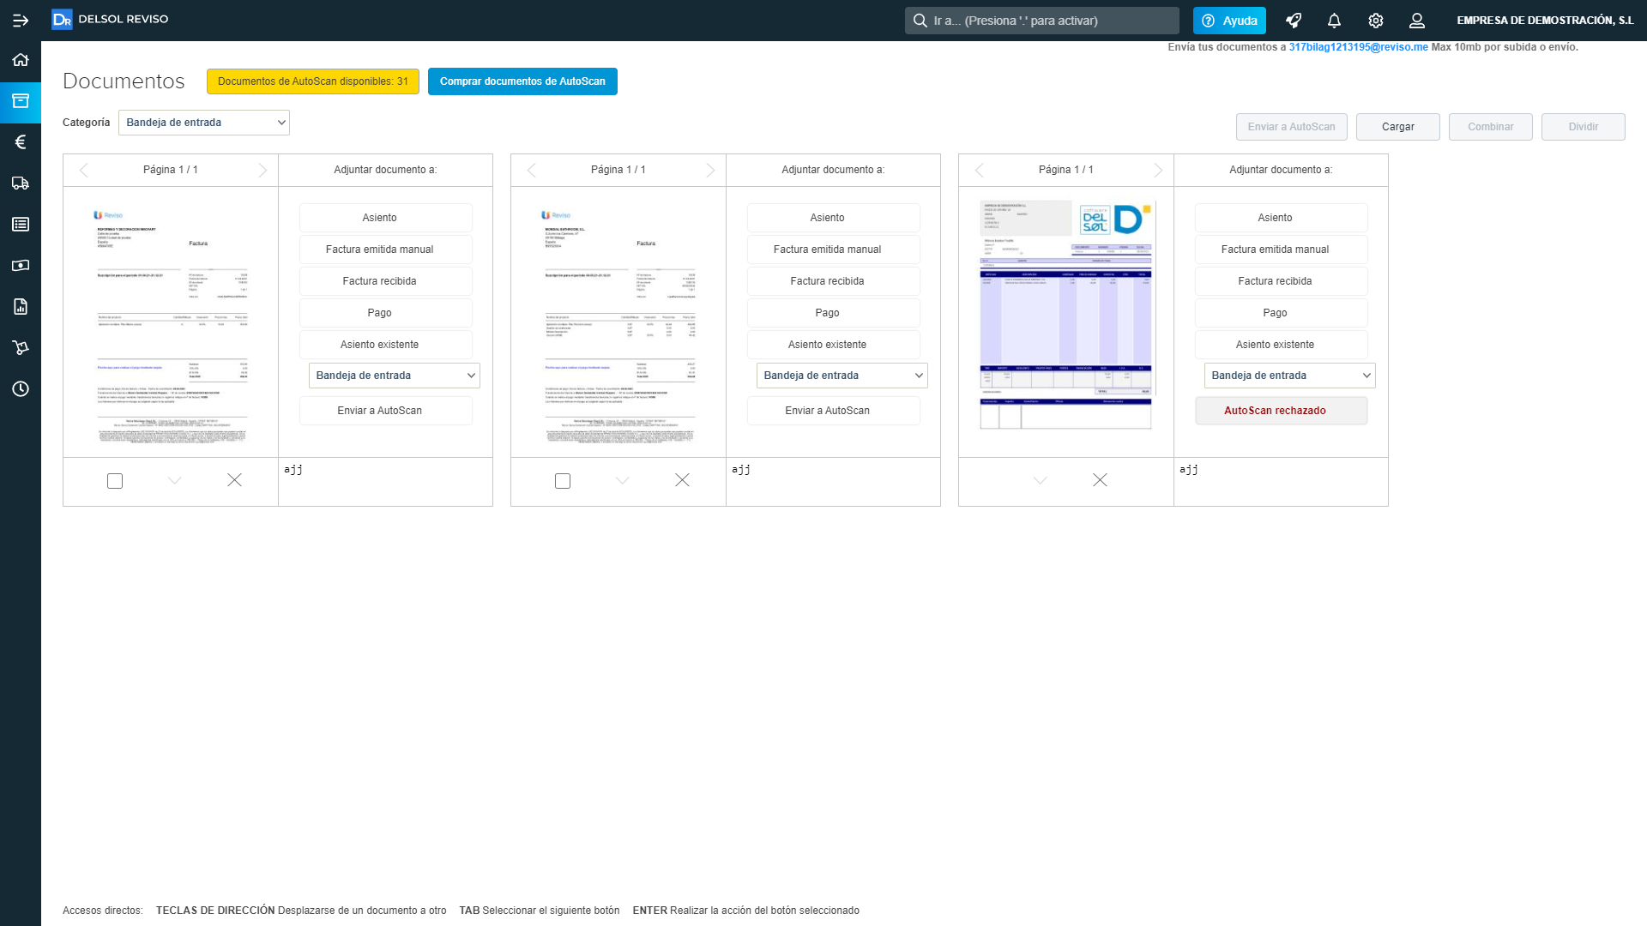Click Comprar documentos de AutoScan button
1647x926 pixels.
[522, 81]
